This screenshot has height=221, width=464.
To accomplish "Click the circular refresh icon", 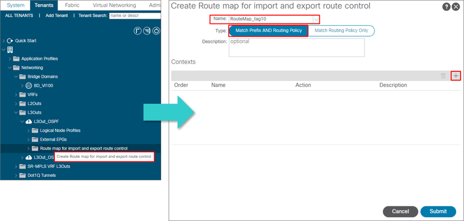I will click(x=156, y=31).
